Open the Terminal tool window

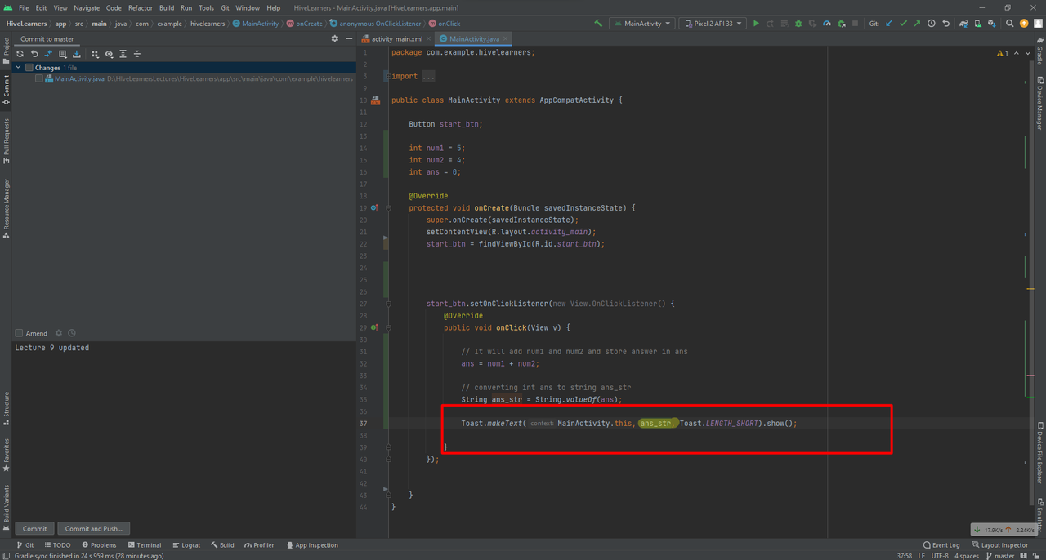(x=144, y=544)
